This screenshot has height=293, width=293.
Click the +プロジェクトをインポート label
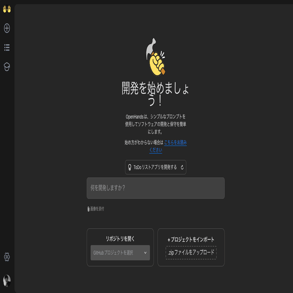click(191, 239)
